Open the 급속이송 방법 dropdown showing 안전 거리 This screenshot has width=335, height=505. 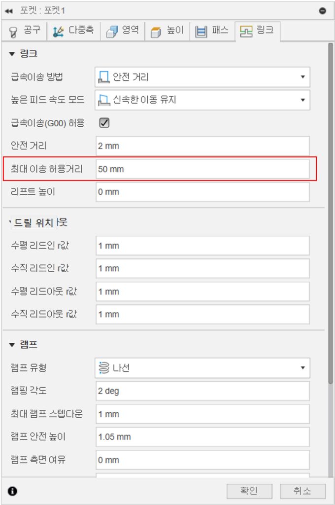pos(202,77)
